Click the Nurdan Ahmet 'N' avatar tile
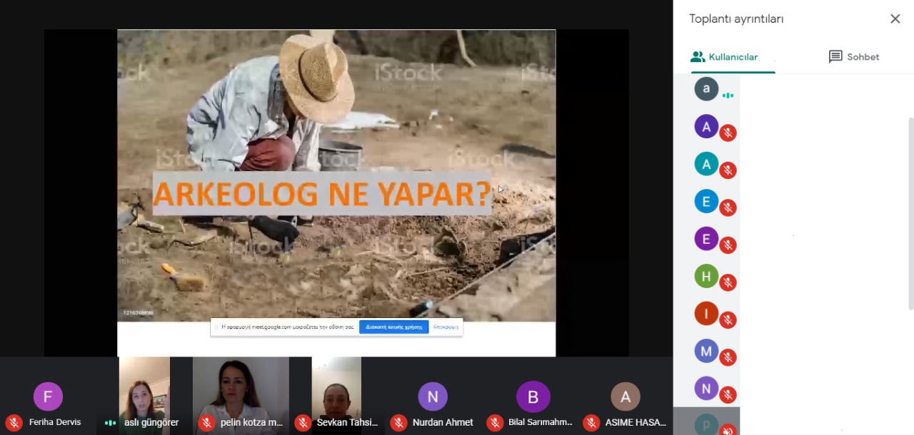 click(x=433, y=396)
